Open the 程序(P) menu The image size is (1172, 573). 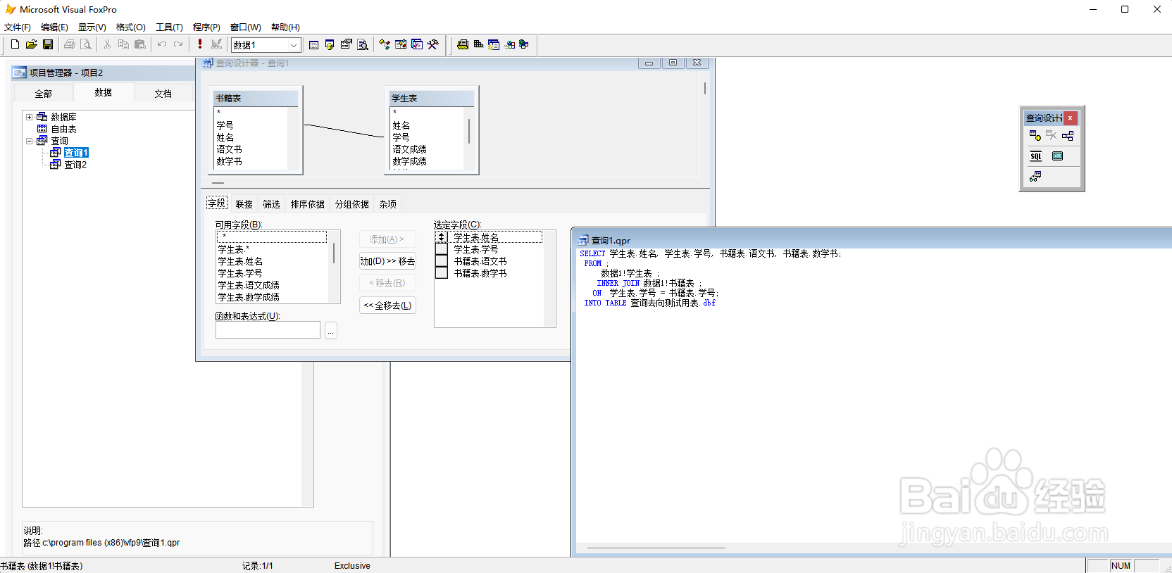click(206, 27)
